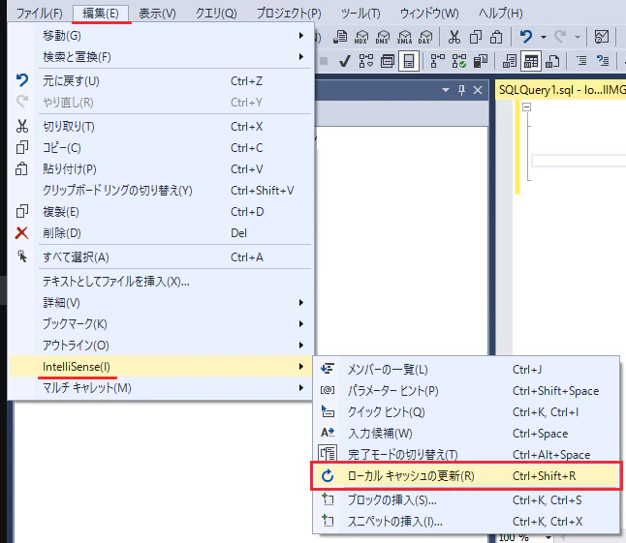Toggle Results to Grid toolbar button

click(531, 61)
